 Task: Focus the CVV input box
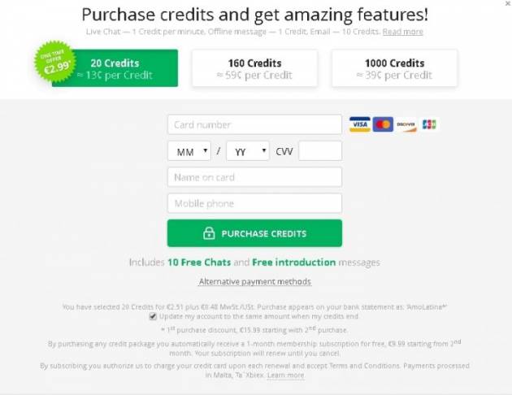tap(320, 151)
